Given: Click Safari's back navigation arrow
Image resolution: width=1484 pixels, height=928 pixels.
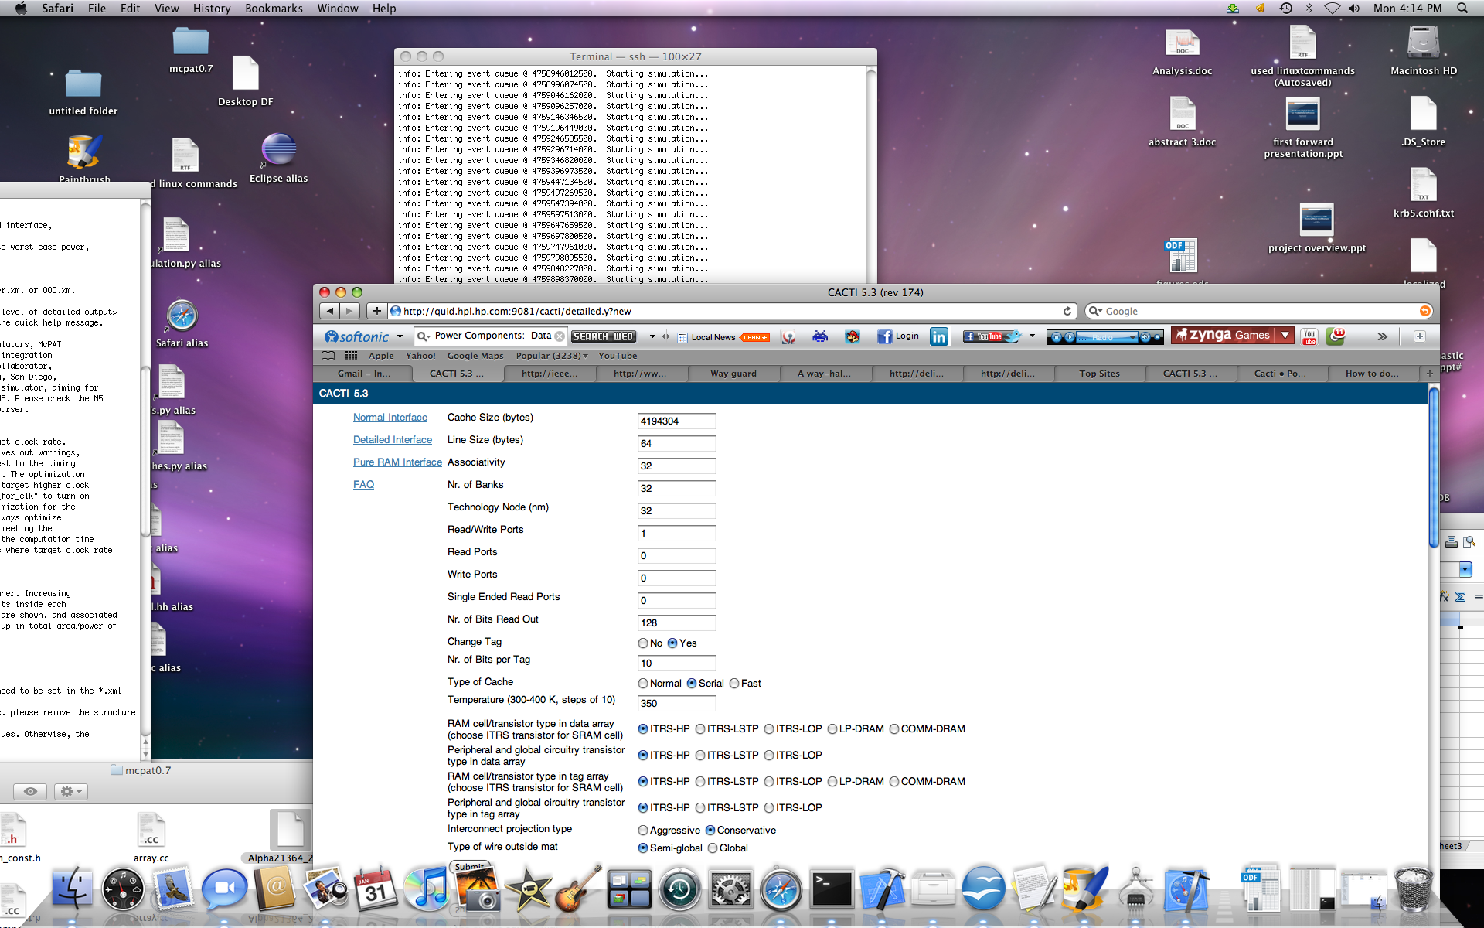Looking at the screenshot, I should point(330,311).
